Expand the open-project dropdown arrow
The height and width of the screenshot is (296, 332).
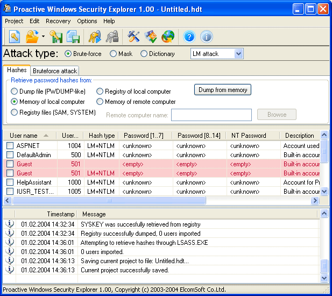tap(43, 37)
